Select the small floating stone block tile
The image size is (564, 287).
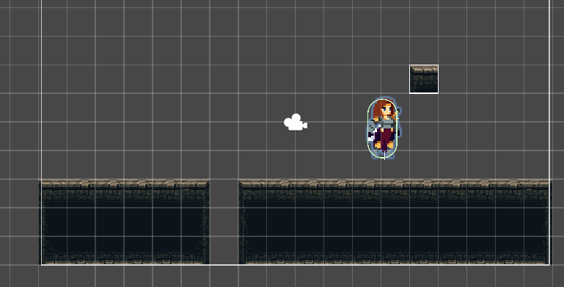point(424,79)
